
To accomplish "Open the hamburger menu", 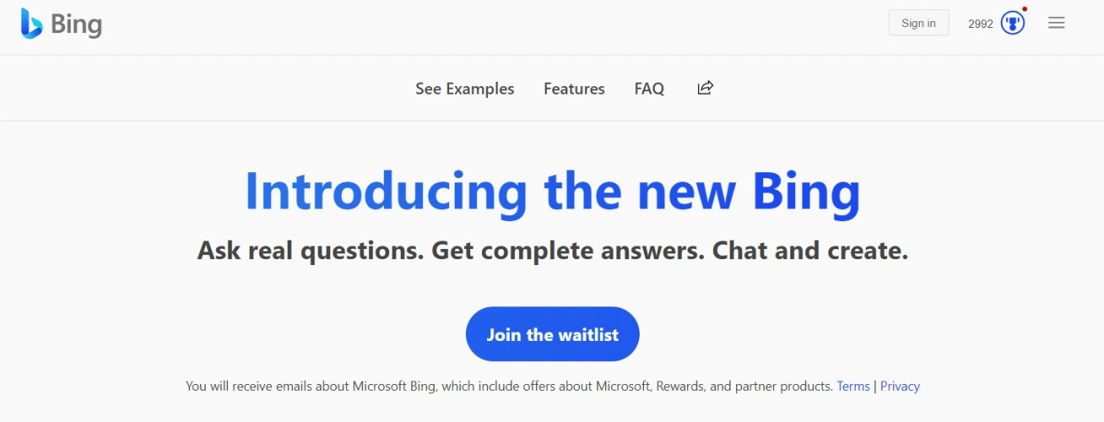I will coord(1057,24).
